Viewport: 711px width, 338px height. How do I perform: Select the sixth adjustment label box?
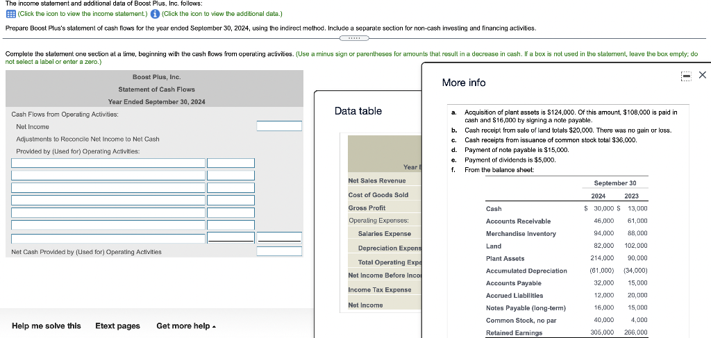click(108, 225)
